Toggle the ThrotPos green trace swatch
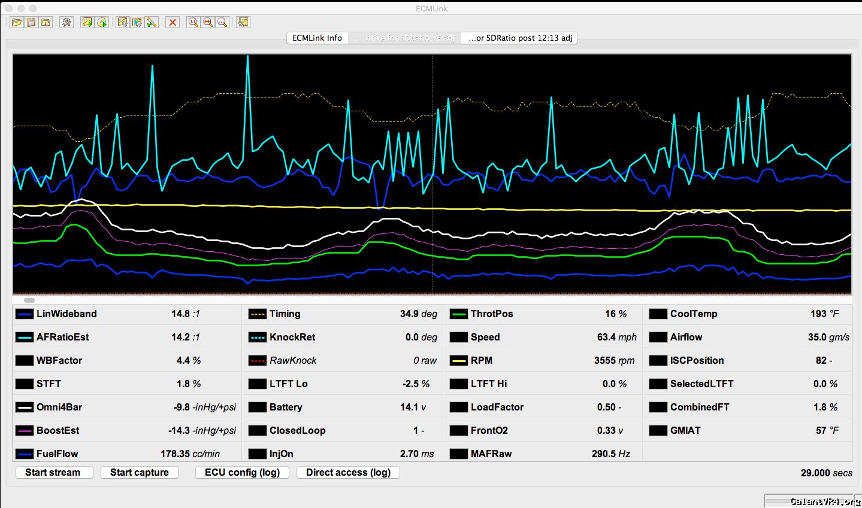 point(459,314)
